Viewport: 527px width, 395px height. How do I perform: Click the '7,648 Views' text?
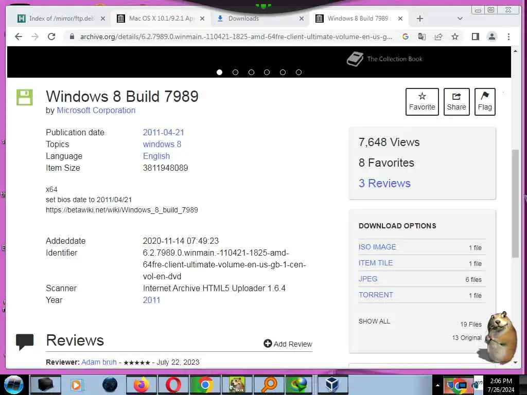click(x=389, y=142)
